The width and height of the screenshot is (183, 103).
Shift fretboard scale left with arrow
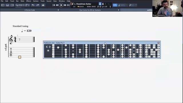point(47,47)
